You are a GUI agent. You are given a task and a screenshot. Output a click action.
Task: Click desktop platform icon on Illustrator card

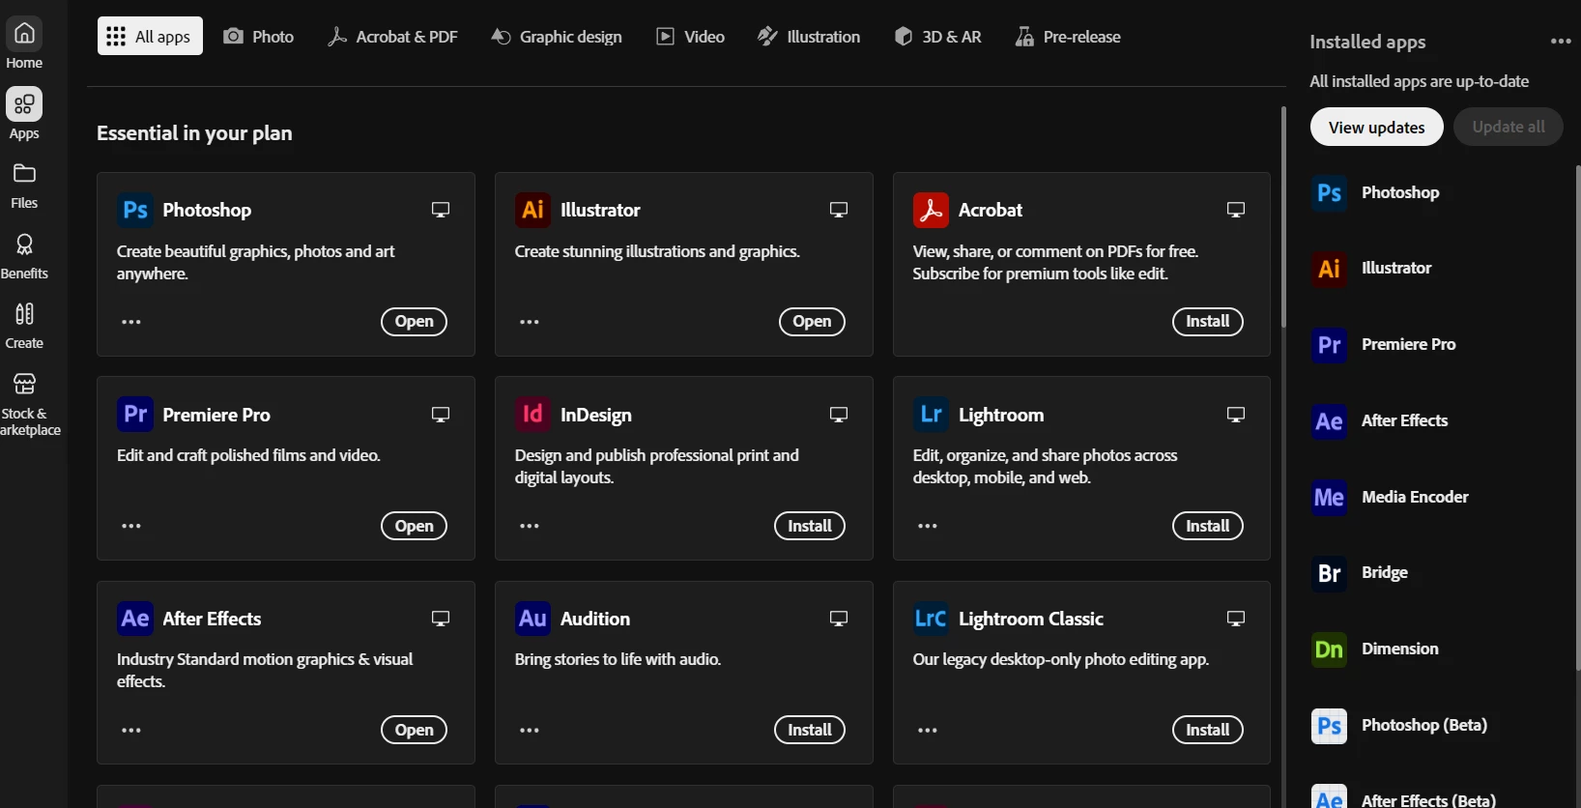click(839, 210)
